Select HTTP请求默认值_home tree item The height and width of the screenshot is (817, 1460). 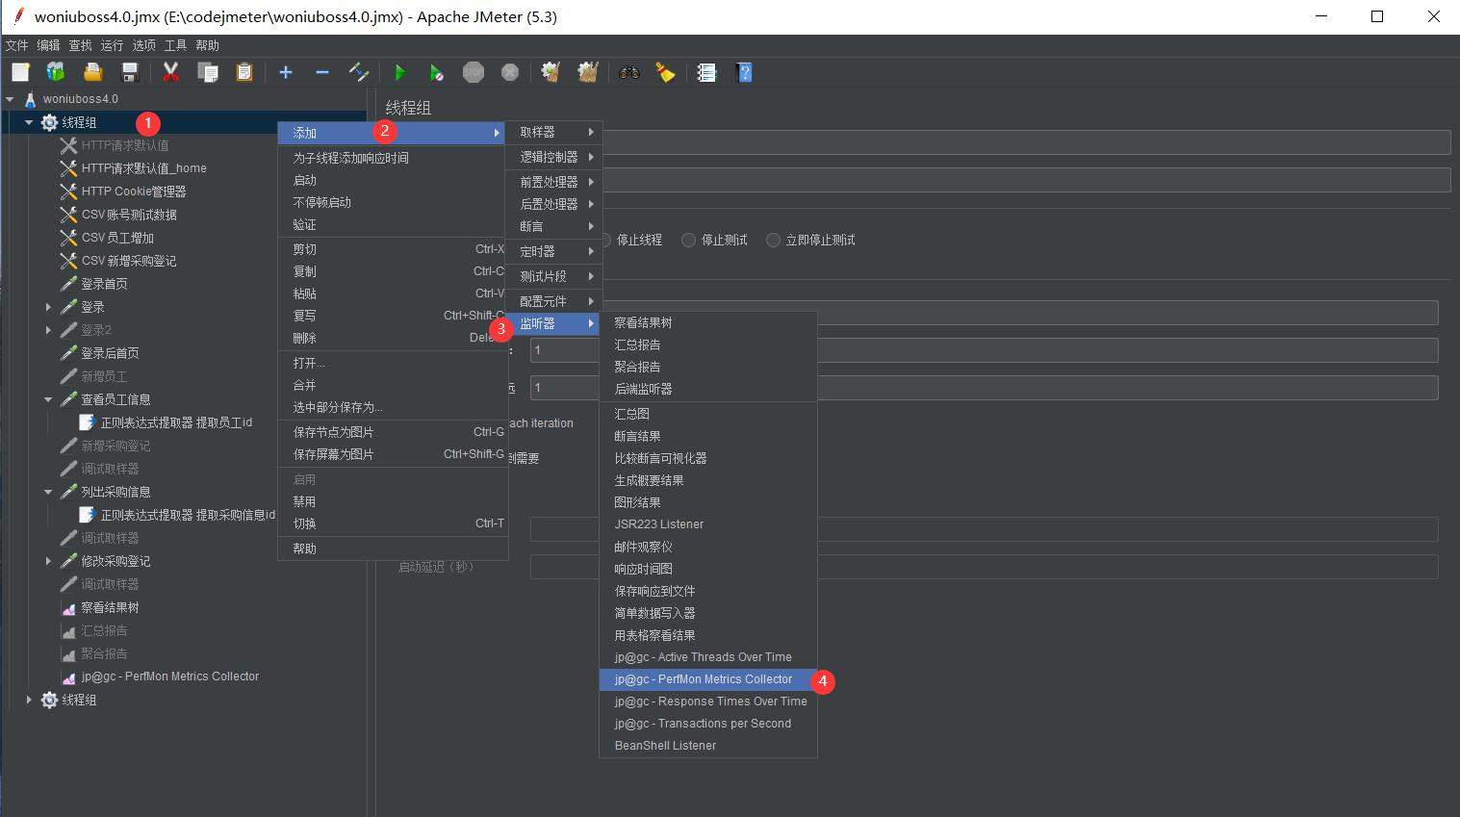click(143, 168)
